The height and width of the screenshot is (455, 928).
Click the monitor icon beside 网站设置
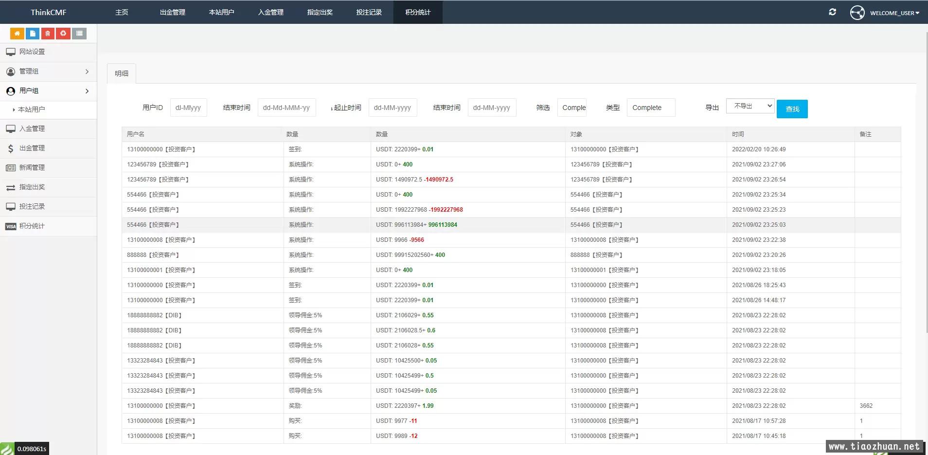tap(11, 52)
